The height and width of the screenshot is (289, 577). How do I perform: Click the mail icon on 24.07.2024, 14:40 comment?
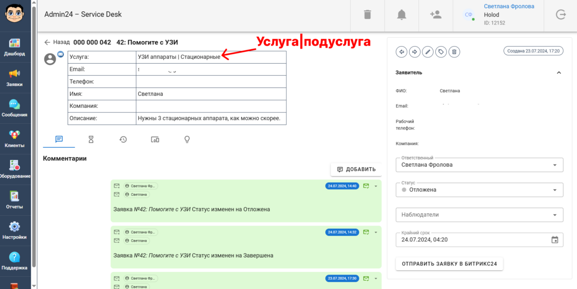pyautogui.click(x=366, y=186)
